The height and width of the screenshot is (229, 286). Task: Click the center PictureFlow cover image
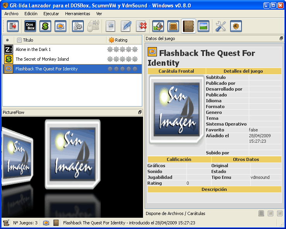(x=72, y=154)
